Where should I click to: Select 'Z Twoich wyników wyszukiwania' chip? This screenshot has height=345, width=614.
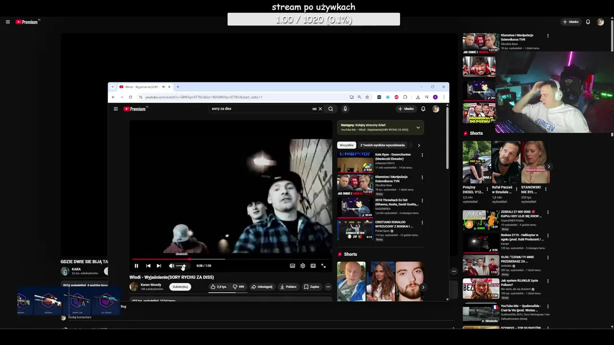pos(382,145)
